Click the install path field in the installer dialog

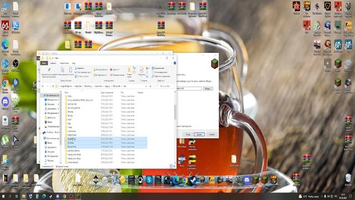(x=189, y=88)
